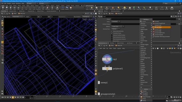182x102 pixels.
Task: Jump to first frame on the timeline
Action: tap(3, 97)
